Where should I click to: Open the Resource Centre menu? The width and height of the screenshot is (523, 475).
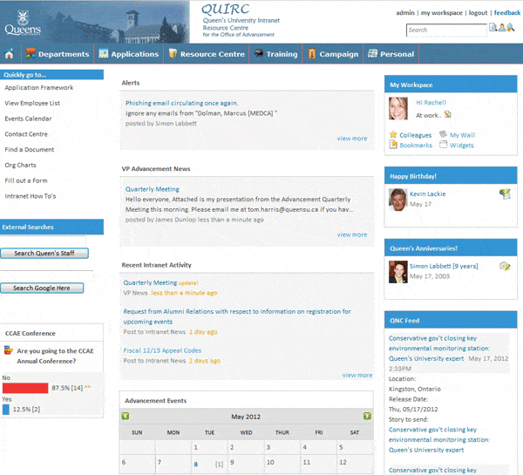pyautogui.click(x=207, y=54)
